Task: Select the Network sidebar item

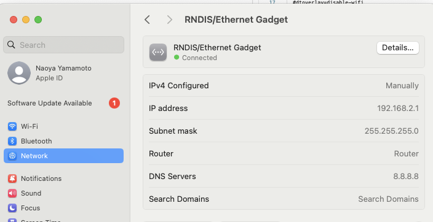Action: tap(63, 156)
